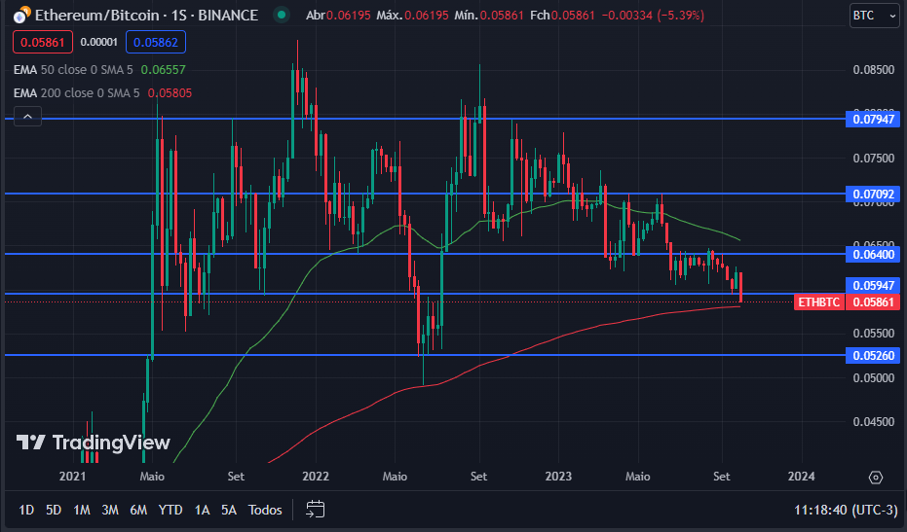Set the range to 5D
The height and width of the screenshot is (532, 907).
(54, 510)
